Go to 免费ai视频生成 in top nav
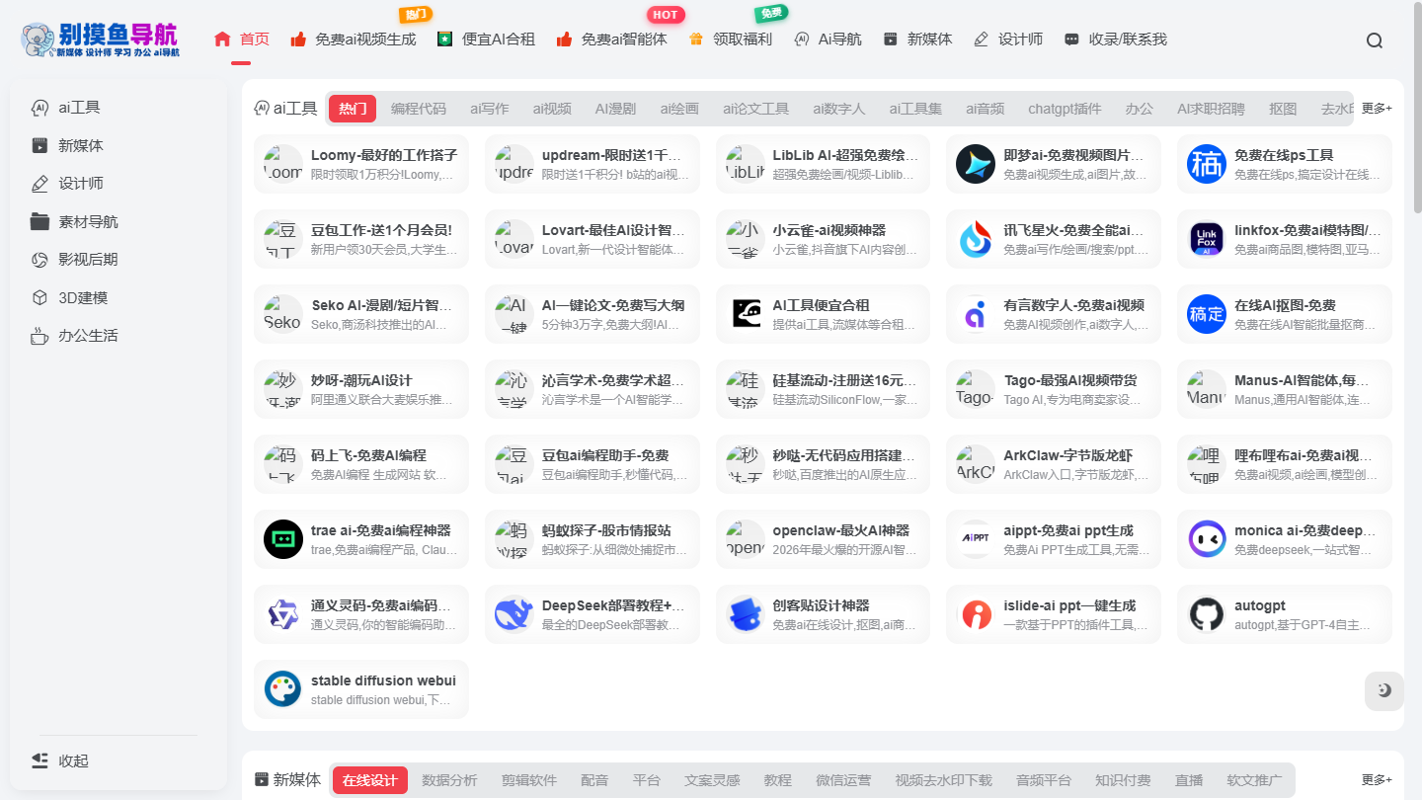This screenshot has height=800, width=1422. 354,40
